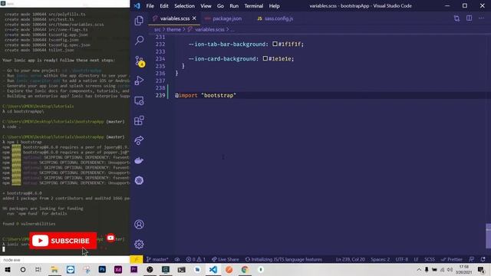Open the Remote Explorer view
491x276 pixels.
coord(139,100)
